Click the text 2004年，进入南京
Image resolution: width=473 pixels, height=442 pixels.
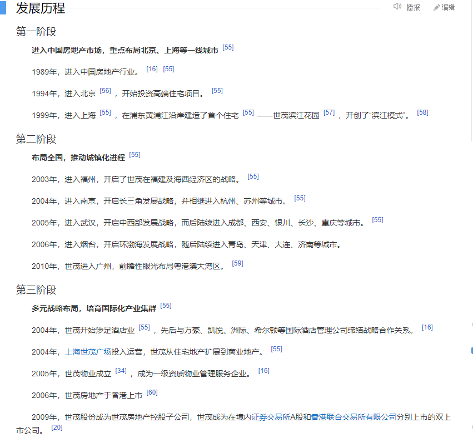tap(64, 201)
